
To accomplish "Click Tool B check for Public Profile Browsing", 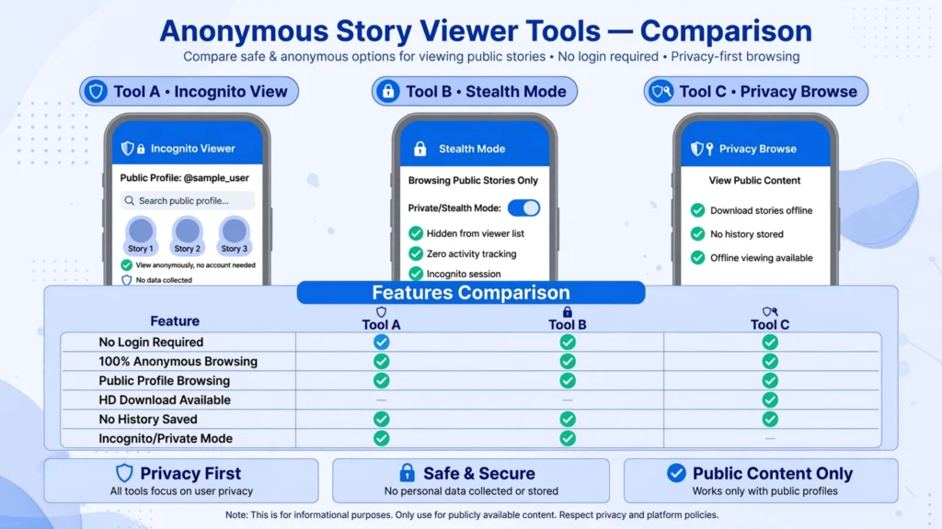I will coord(568,380).
